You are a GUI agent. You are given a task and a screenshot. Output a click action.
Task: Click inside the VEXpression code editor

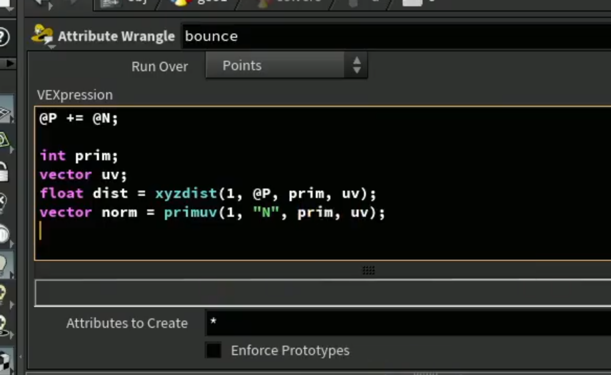[323, 183]
